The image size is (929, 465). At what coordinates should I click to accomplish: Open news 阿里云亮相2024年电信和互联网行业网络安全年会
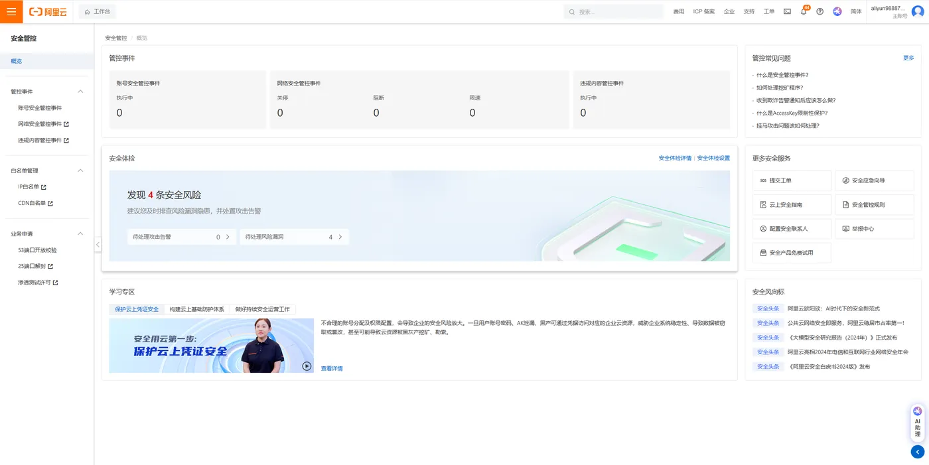pos(847,352)
